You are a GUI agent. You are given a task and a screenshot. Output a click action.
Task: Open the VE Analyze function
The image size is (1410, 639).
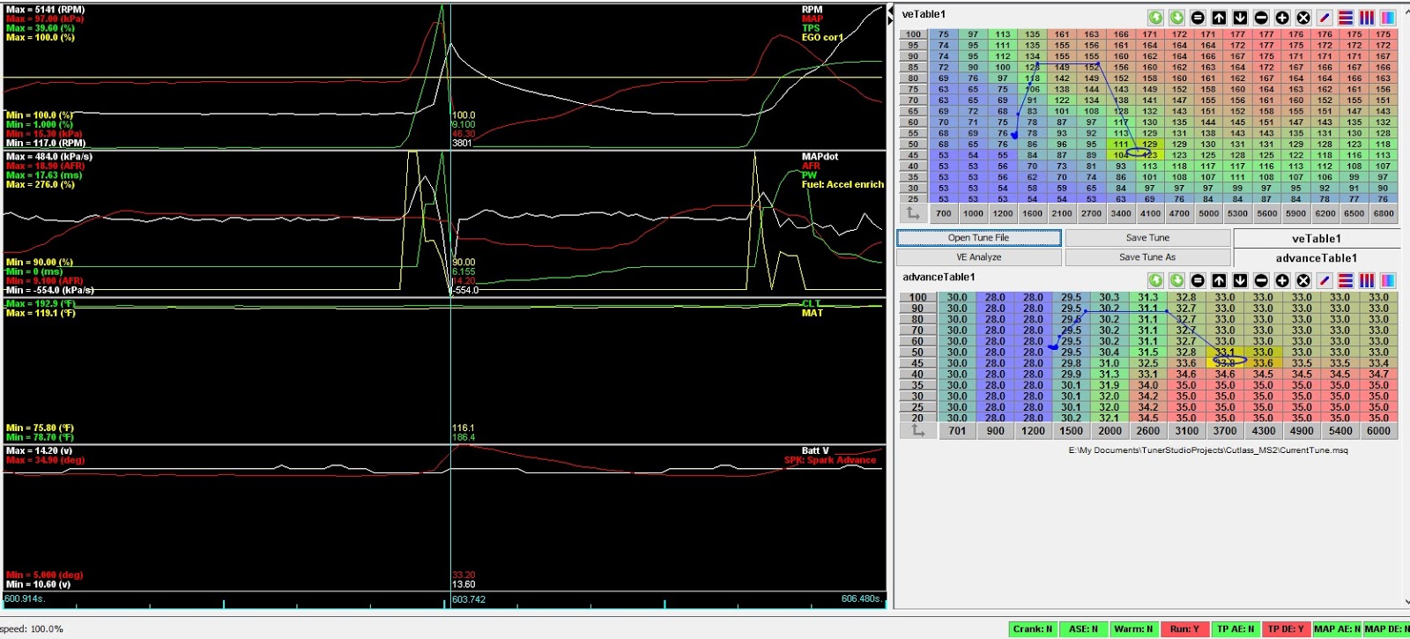click(x=978, y=257)
